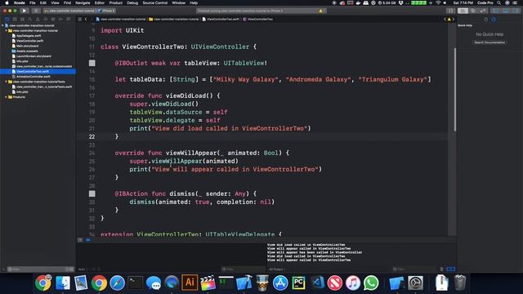Select the assistant editor button
This screenshot has height=294, width=523.
473,11
